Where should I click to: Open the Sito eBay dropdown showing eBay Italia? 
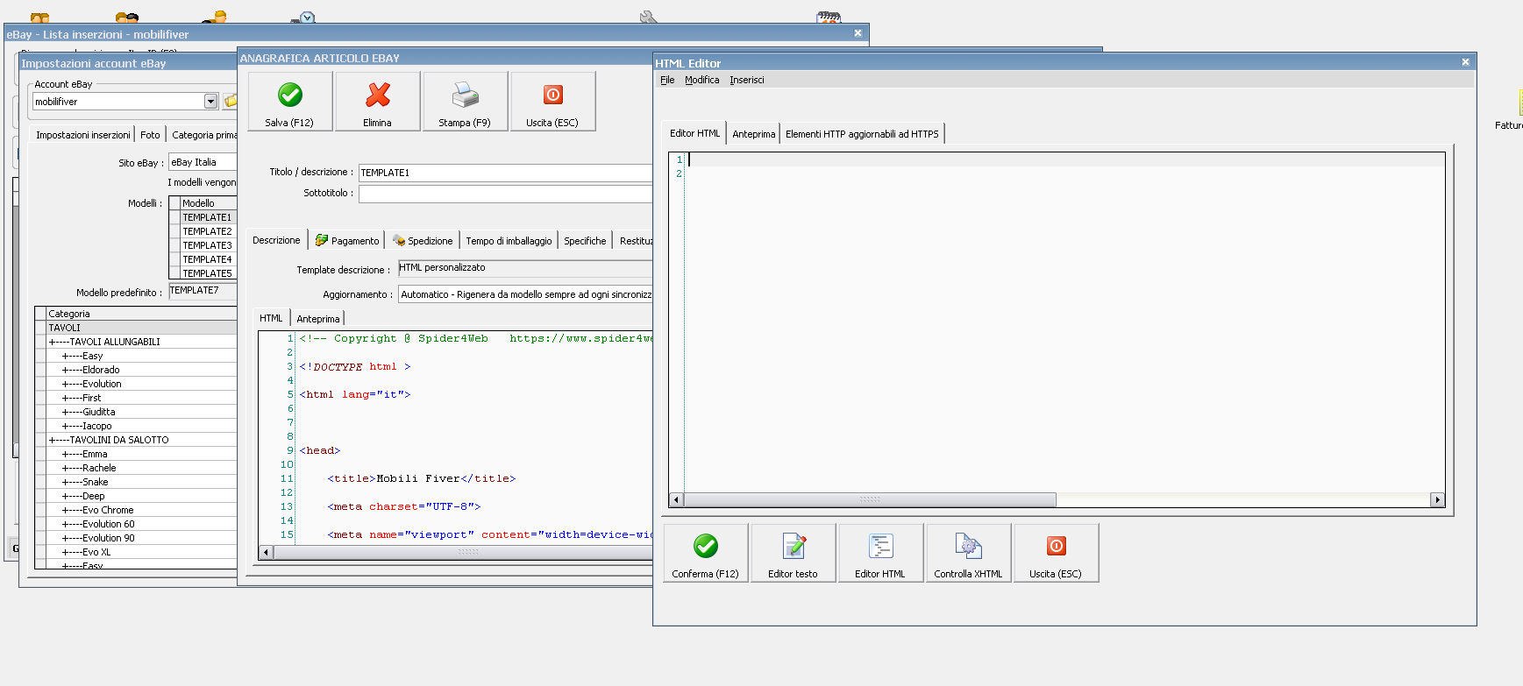(203, 162)
